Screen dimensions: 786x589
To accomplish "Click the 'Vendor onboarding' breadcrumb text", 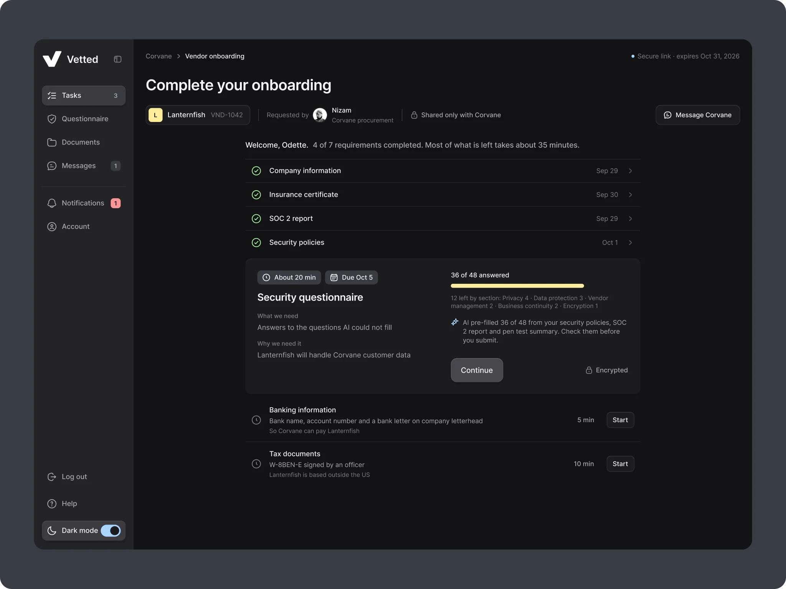I will (215, 56).
